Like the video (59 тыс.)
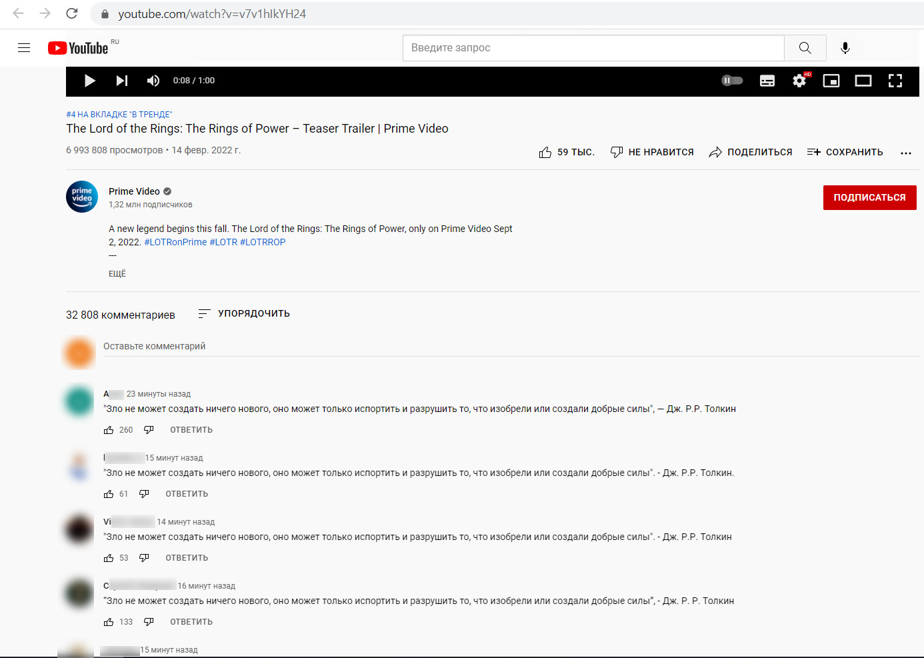Viewport: 924px width, 658px height. pos(566,153)
